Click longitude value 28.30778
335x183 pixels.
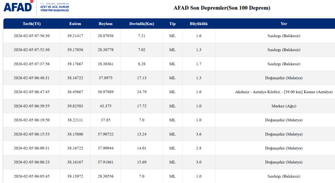click(106, 50)
